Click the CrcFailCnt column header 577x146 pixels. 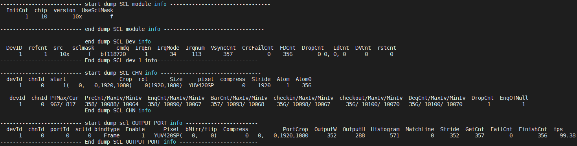pyautogui.click(x=258, y=48)
